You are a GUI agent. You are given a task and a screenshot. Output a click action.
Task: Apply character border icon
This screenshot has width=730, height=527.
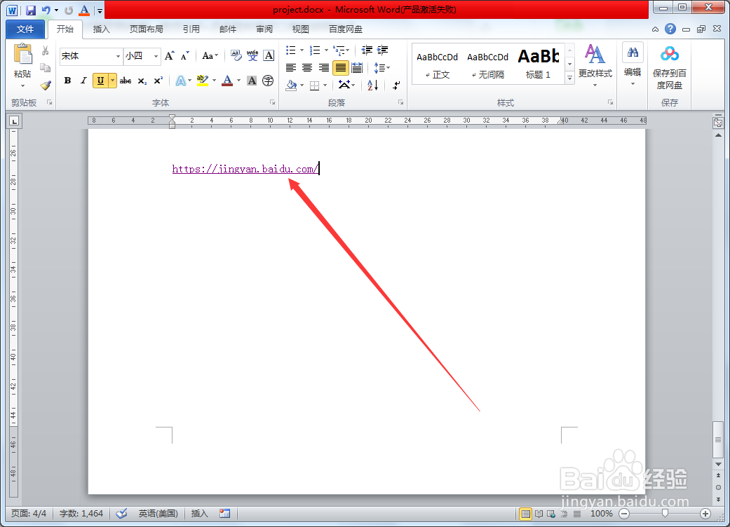(269, 56)
